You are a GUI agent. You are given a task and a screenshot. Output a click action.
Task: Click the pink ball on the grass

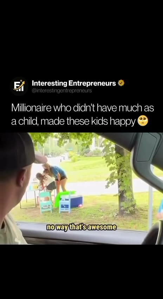click(80, 206)
